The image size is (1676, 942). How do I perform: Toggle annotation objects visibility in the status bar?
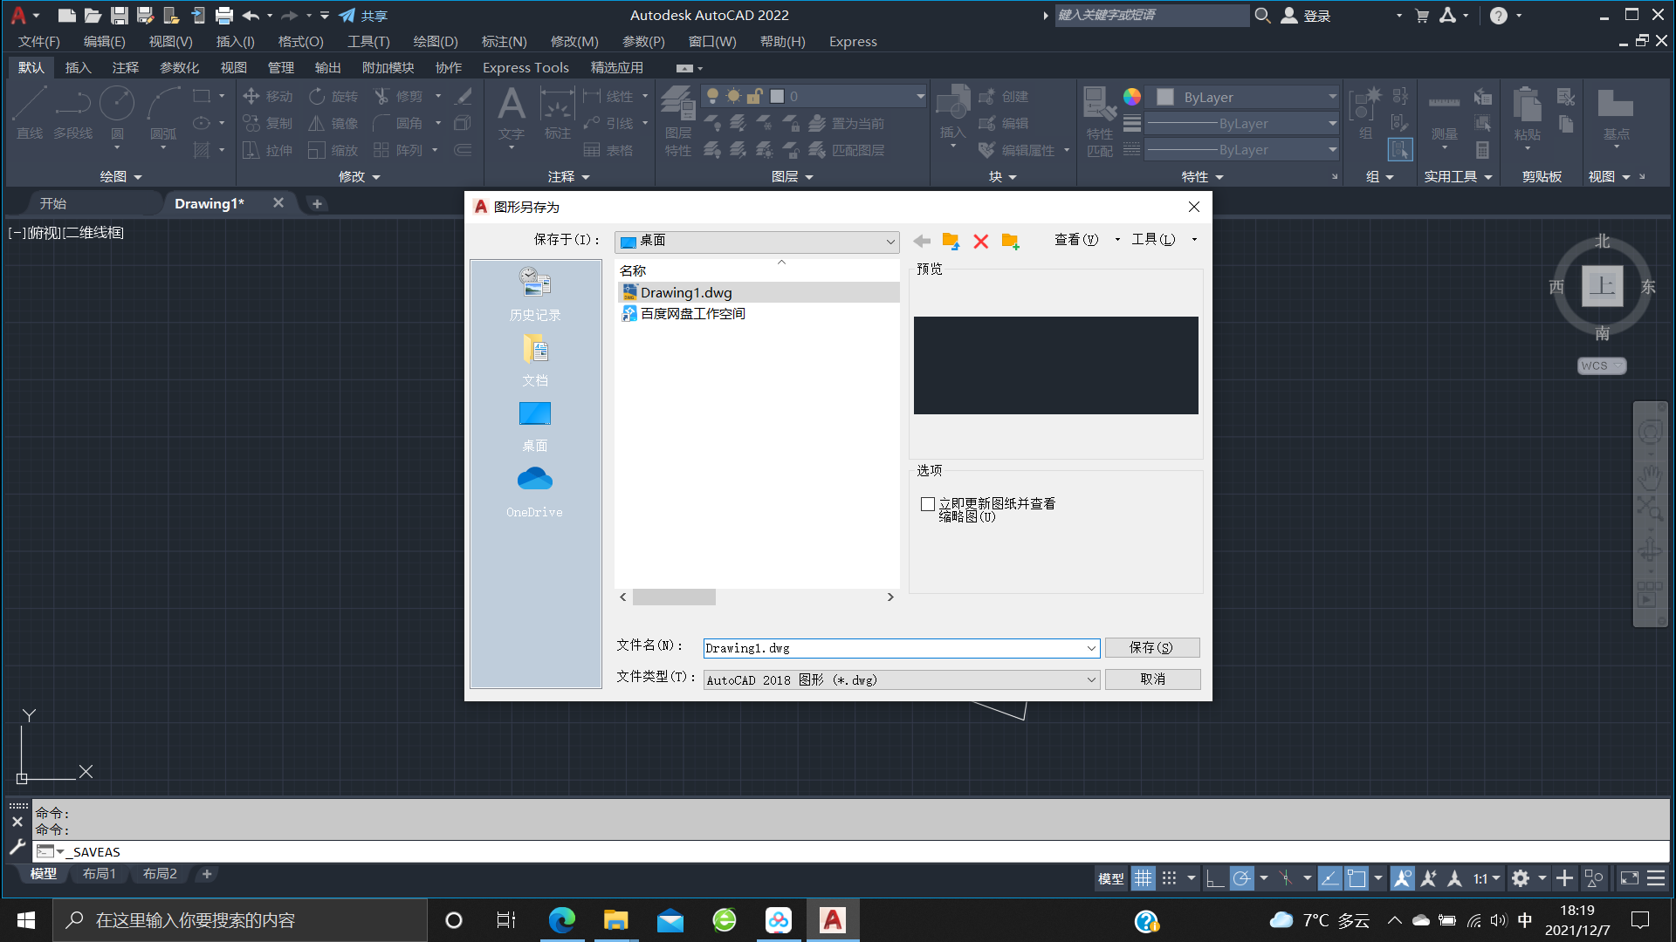[1402, 878]
